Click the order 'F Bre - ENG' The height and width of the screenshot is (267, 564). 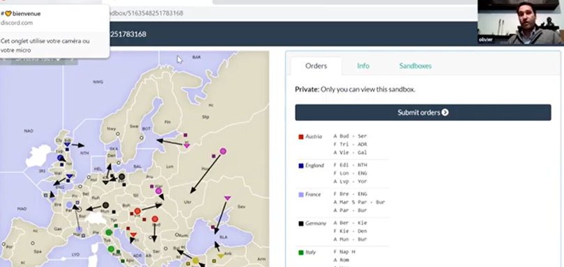coord(350,194)
